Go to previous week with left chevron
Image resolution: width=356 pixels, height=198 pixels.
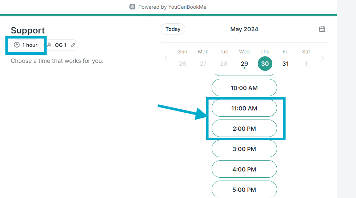[166, 58]
